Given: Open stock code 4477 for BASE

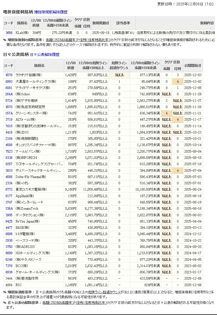Looking at the screenshot, I should point(9,228).
